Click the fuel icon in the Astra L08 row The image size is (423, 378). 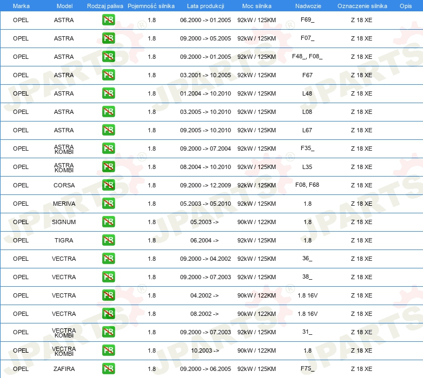tap(108, 112)
